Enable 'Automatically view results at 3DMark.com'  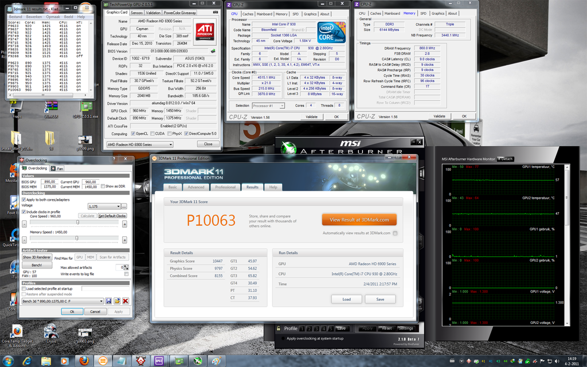(x=395, y=233)
